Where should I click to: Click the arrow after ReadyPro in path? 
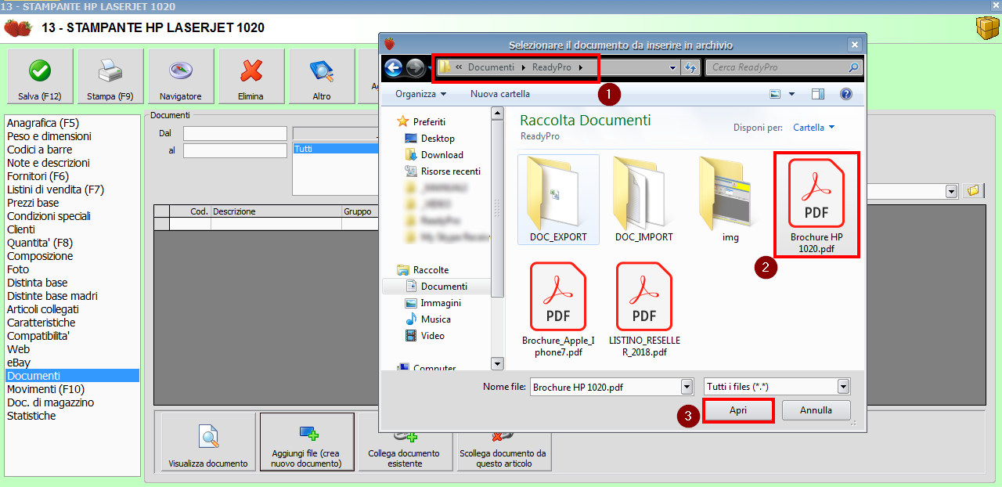(581, 68)
